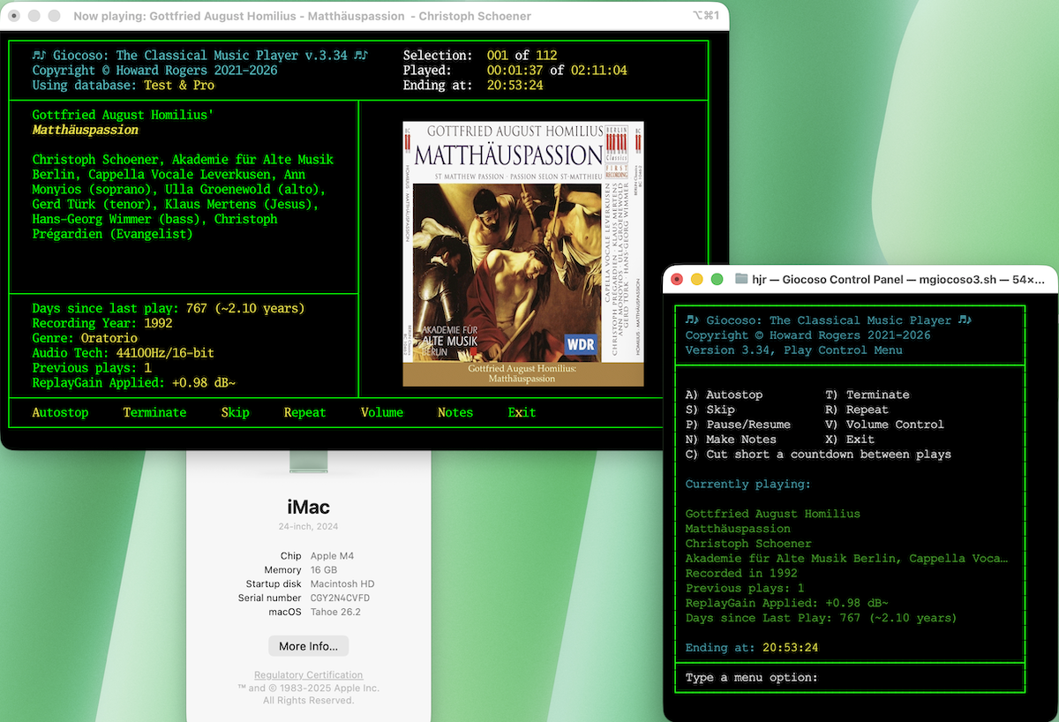Open Notes in the Now Playing footer
1059x722 pixels.
pyautogui.click(x=455, y=411)
